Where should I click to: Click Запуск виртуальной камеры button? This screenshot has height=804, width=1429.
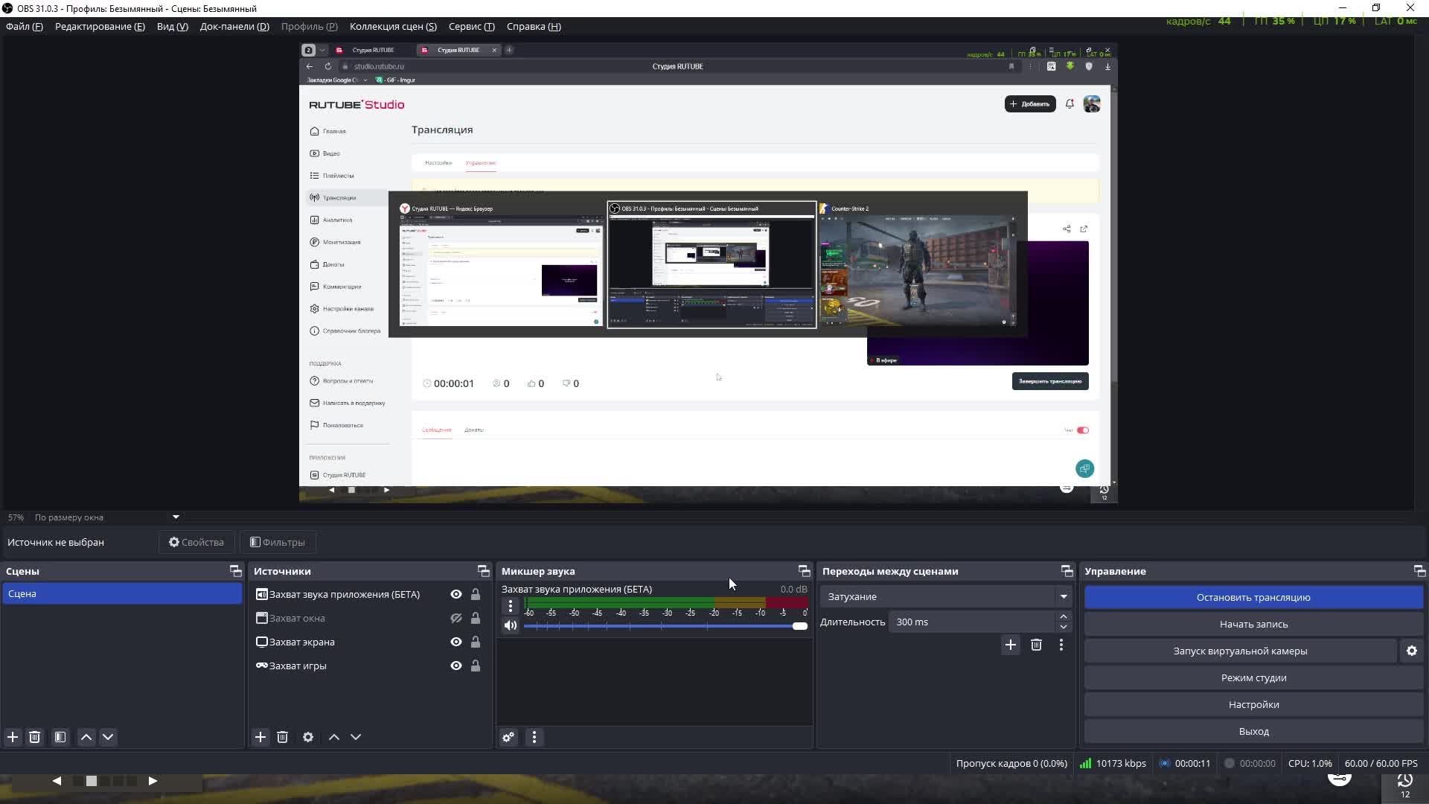coord(1240,651)
